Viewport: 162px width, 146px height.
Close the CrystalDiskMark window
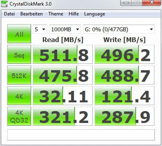(152, 2)
